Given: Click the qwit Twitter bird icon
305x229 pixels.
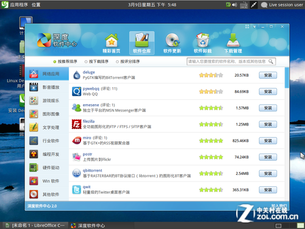Looking at the screenshot, I should click(x=77, y=190).
